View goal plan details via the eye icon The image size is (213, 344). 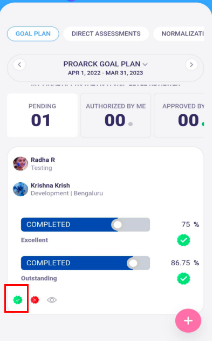point(52,300)
